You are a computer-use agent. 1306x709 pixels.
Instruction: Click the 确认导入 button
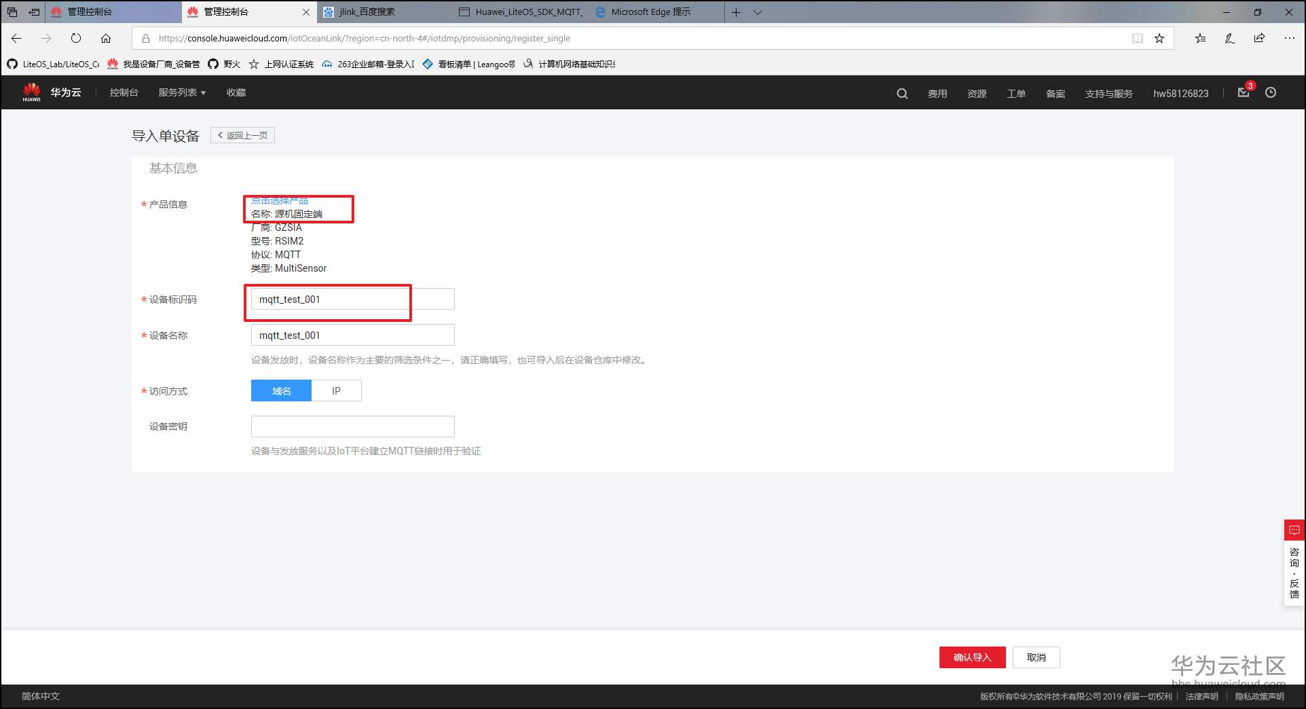point(973,657)
